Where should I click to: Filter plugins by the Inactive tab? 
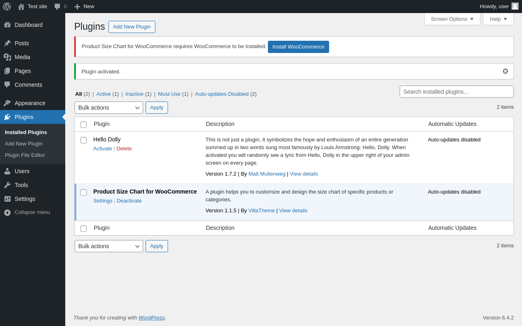click(x=134, y=94)
